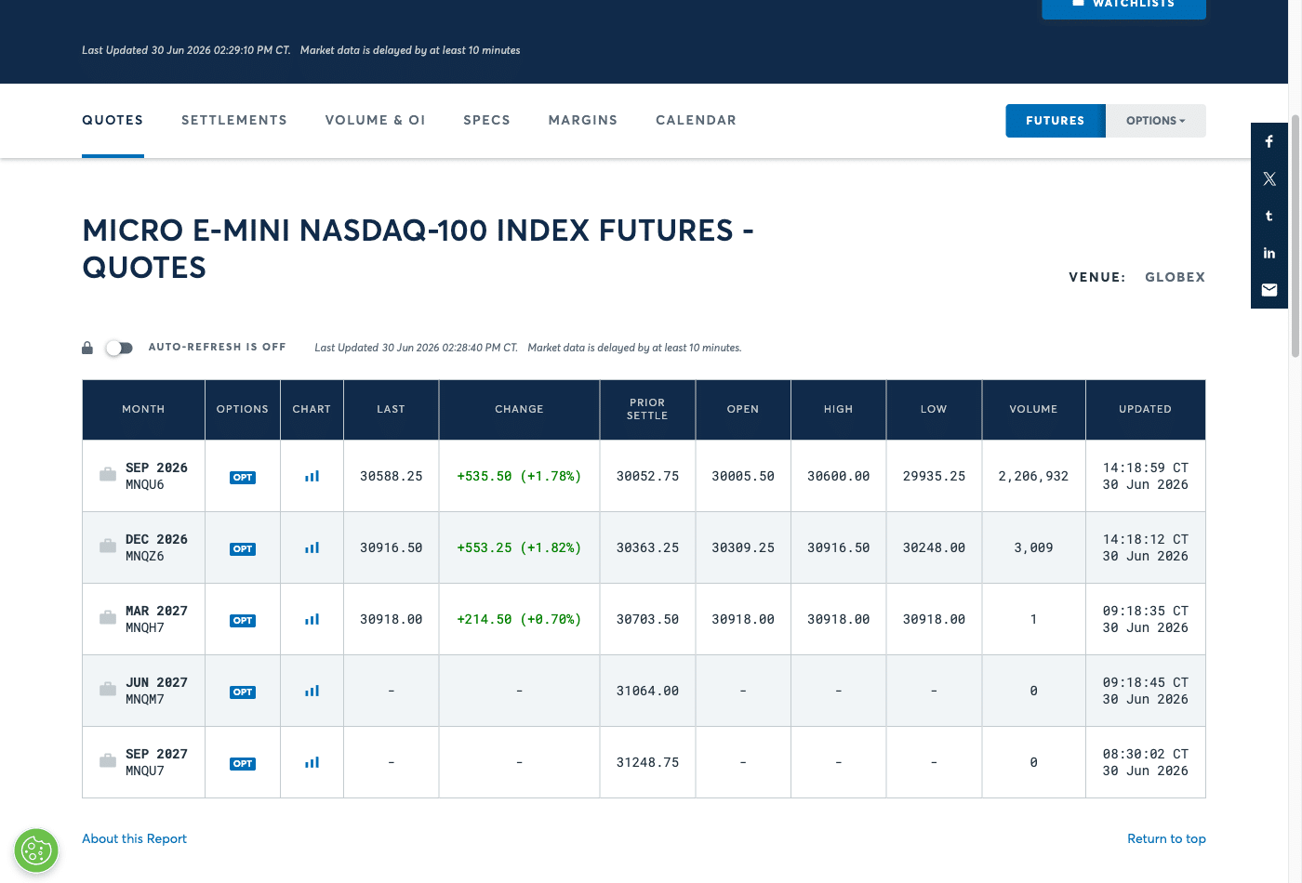Open chart for JUN 2027 MNQM7

[312, 691]
